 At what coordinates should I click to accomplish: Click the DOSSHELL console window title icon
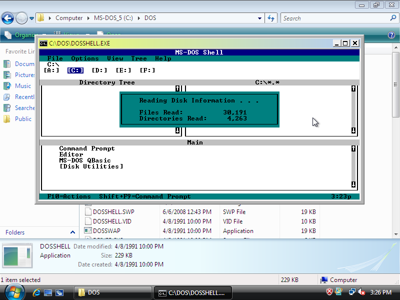[x=43, y=43]
